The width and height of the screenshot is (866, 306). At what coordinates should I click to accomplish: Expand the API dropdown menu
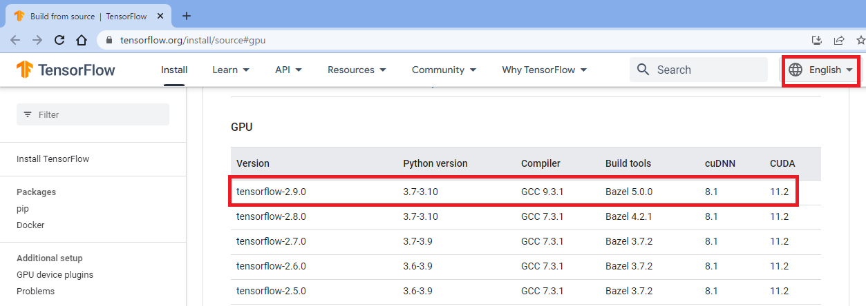coord(288,70)
